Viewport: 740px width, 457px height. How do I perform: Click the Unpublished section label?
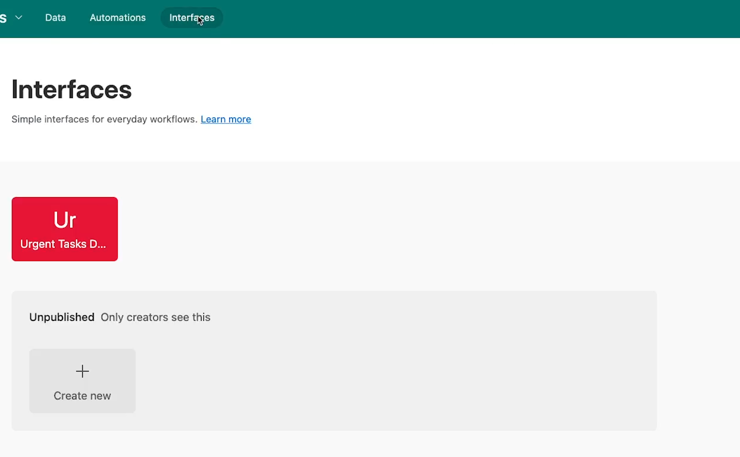coord(62,317)
